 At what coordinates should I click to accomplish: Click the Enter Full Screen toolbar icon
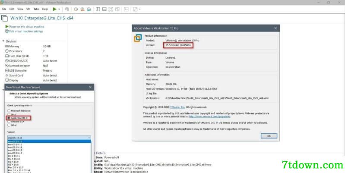111,9
